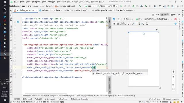
Task: Zoom in with plus icon in preview
Action: pos(173,77)
